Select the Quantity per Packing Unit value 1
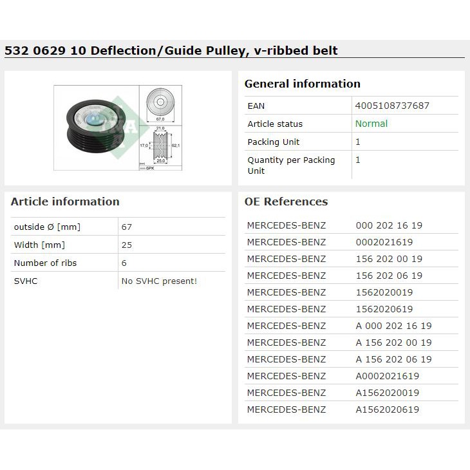 357,160
